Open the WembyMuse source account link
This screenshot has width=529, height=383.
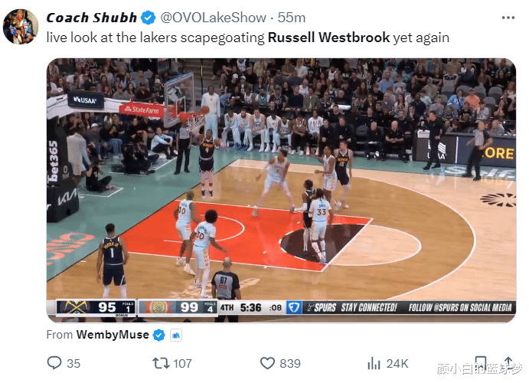113,335
